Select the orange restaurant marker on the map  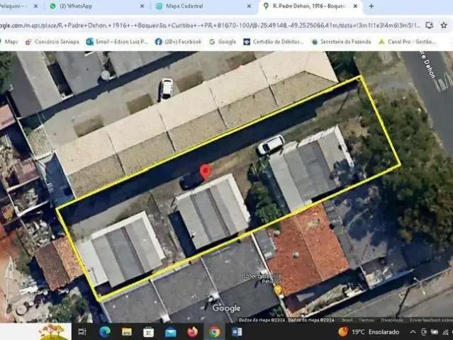278,290
